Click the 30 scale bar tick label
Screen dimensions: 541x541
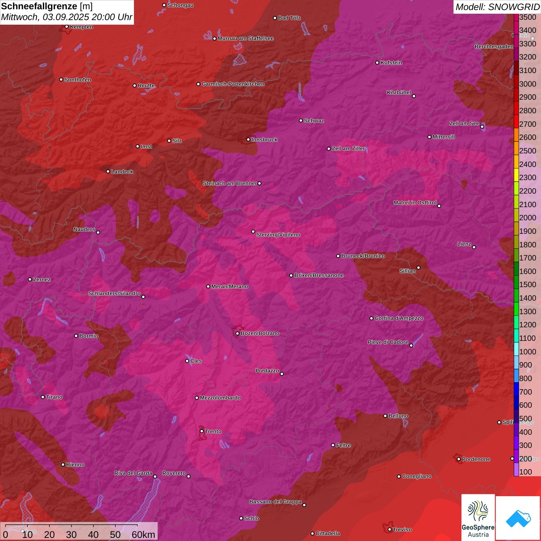(x=71, y=534)
